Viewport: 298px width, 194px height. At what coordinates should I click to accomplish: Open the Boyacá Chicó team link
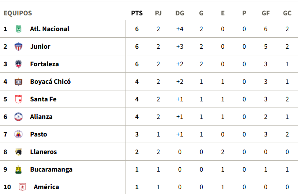click(x=50, y=82)
